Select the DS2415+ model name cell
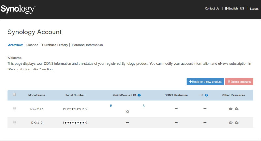 click(37, 109)
